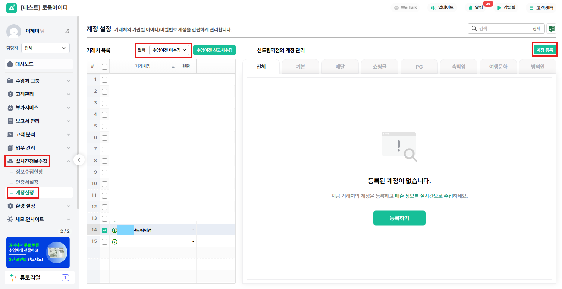The image size is (562, 289).
Task: Click the info icon in row 15
Action: [114, 242]
